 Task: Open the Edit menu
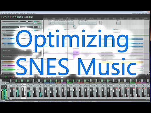3,13
